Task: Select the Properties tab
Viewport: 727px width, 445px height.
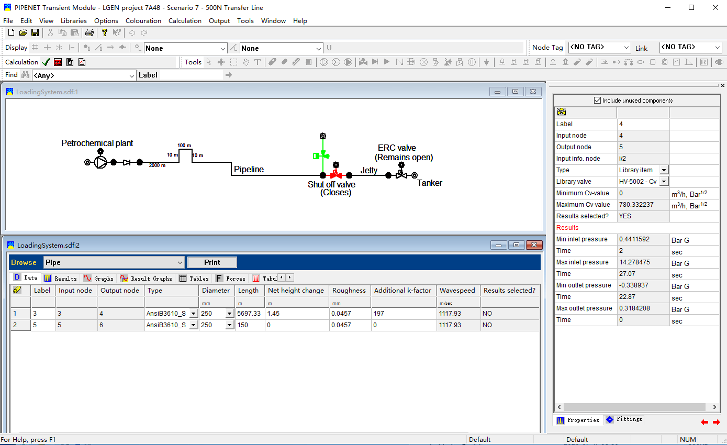Action: click(x=578, y=420)
